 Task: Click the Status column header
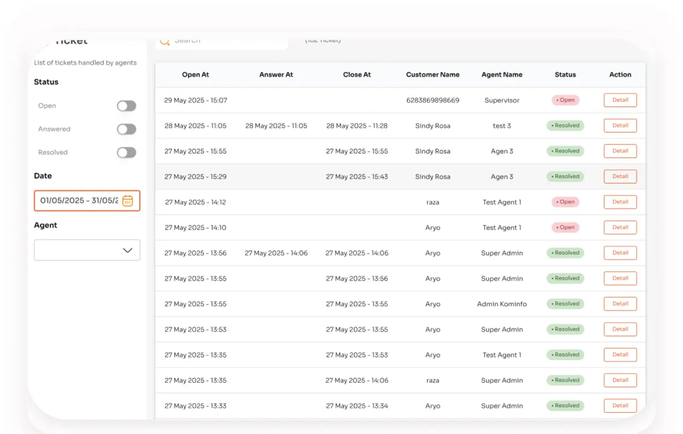pos(565,75)
